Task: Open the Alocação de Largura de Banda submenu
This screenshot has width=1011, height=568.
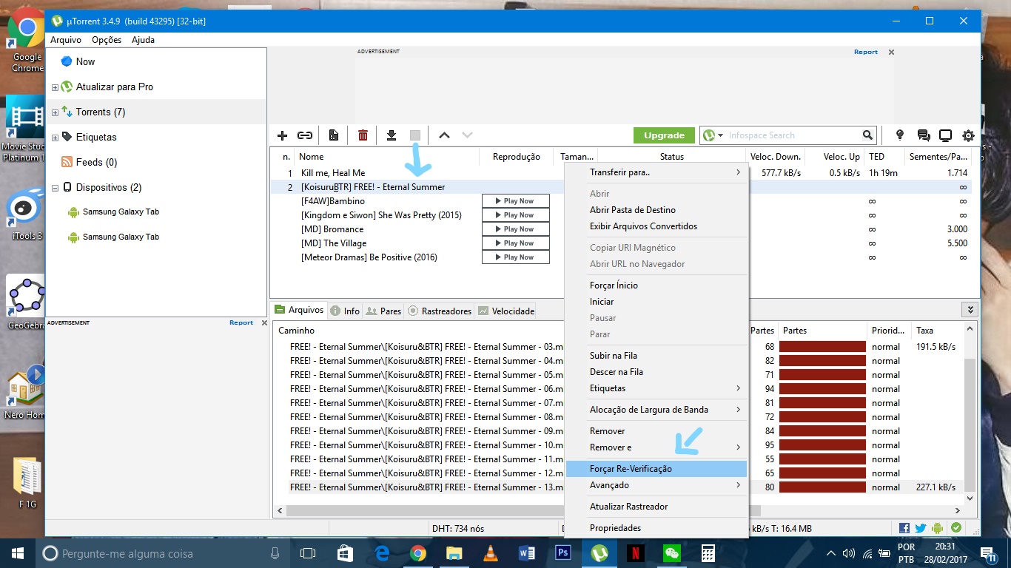Action: pyautogui.click(x=656, y=410)
